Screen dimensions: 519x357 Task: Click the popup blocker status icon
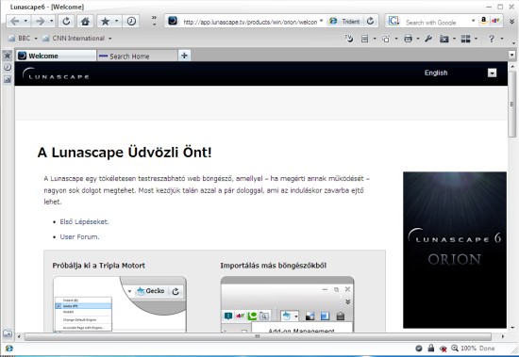[443, 349]
